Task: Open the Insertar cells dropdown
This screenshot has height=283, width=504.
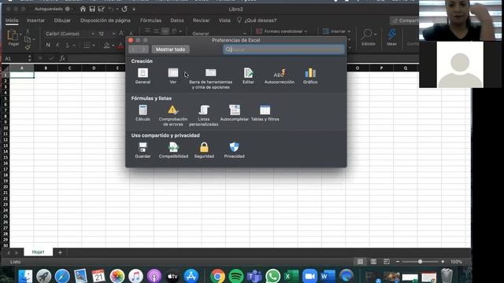Action: coord(336,31)
